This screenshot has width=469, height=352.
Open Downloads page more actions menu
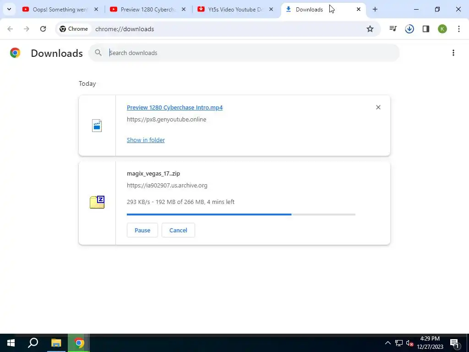click(453, 53)
